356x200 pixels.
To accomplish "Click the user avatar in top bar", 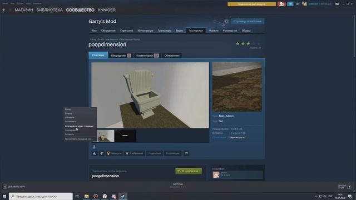I will coord(304,4).
